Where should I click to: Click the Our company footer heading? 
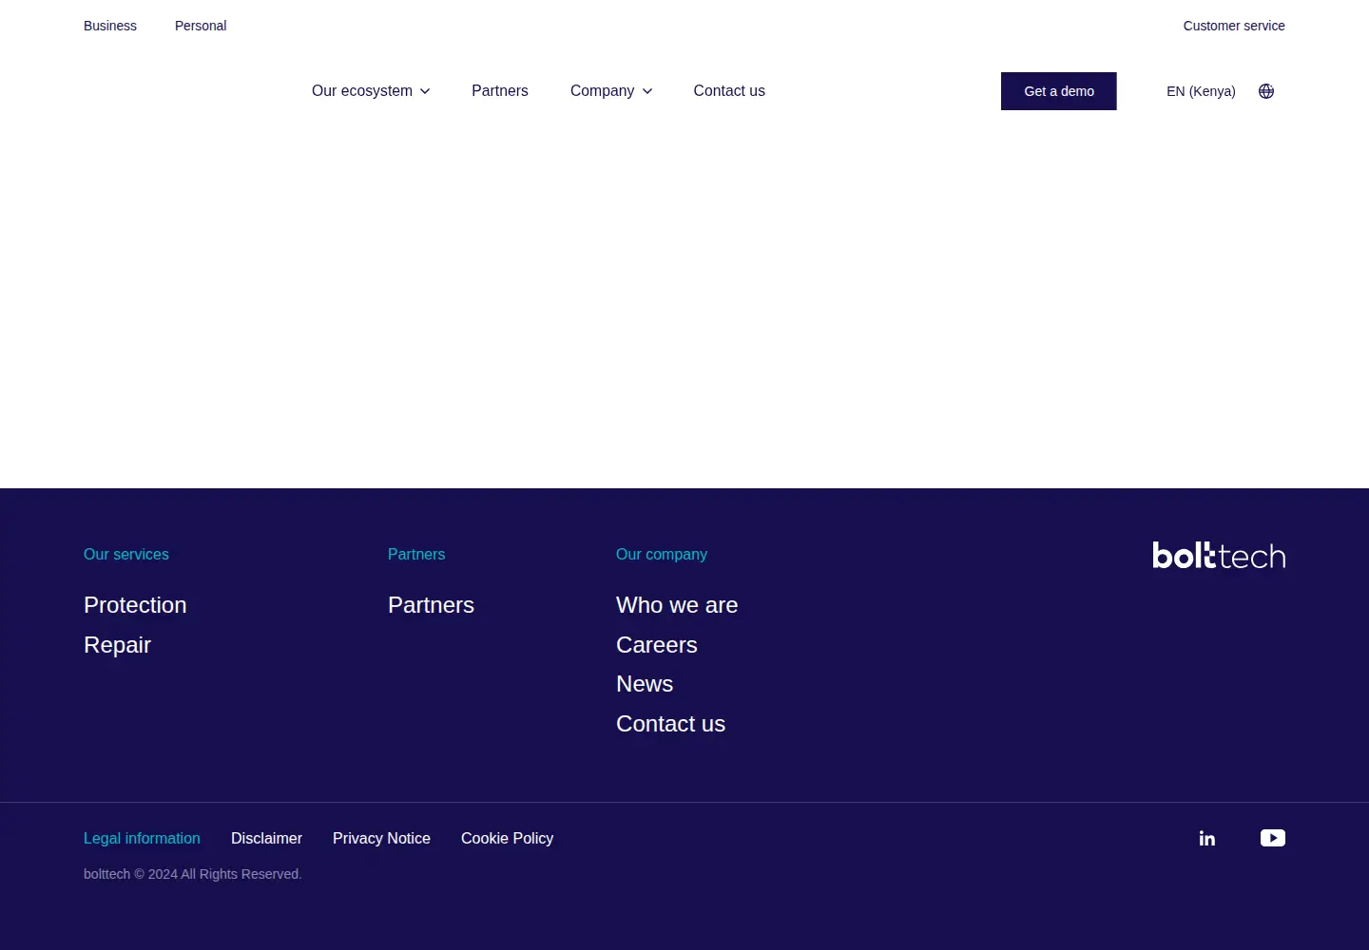662,554
